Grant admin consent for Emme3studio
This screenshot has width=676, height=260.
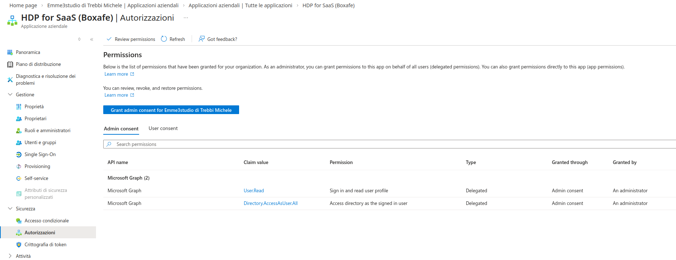point(171,110)
